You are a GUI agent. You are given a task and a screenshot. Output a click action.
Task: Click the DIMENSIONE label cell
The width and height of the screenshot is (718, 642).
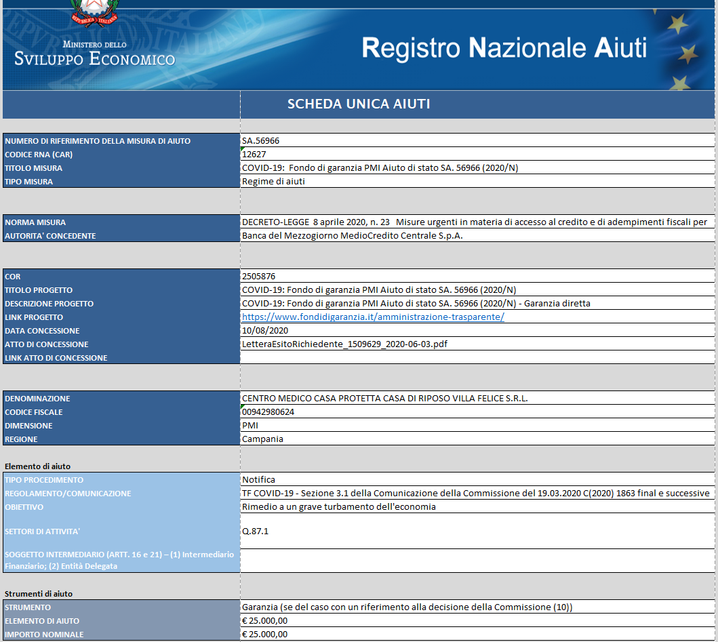[x=121, y=426]
